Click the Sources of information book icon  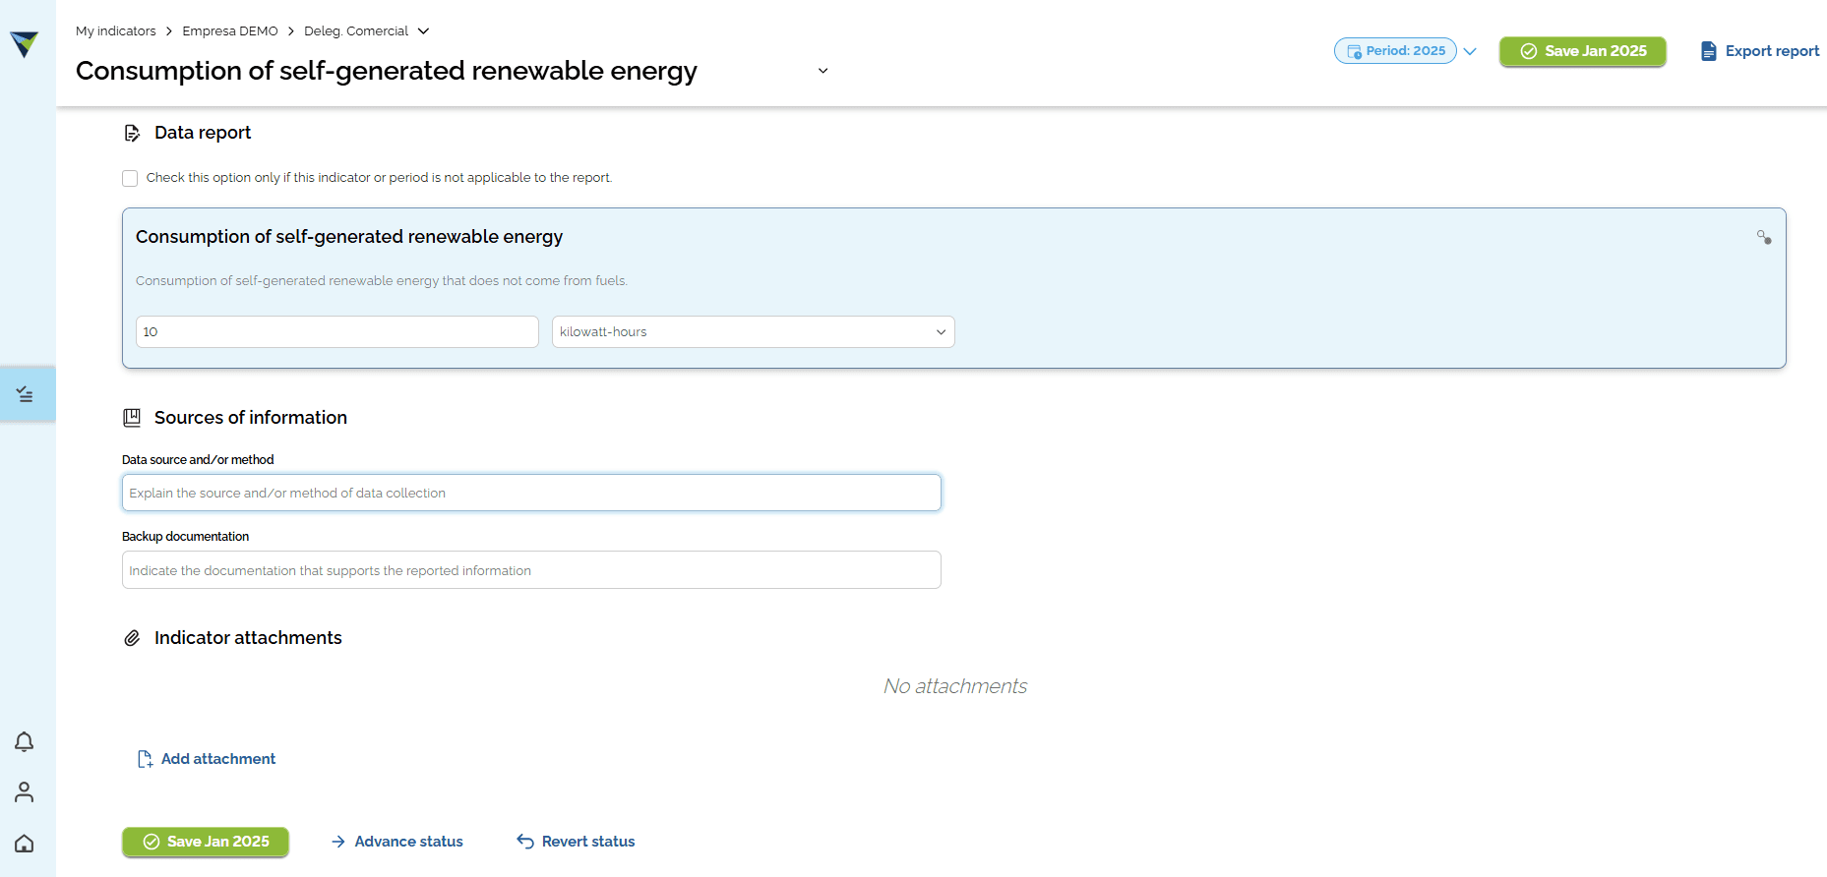click(x=132, y=418)
